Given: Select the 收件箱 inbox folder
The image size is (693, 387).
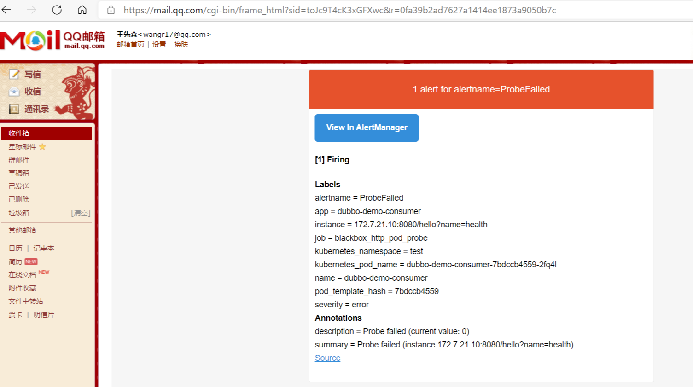Looking at the screenshot, I should tap(47, 133).
